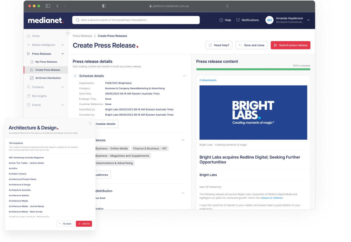Click the green completion progress bar

tap(253, 69)
